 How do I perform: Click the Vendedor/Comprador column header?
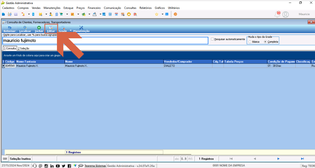point(188,62)
